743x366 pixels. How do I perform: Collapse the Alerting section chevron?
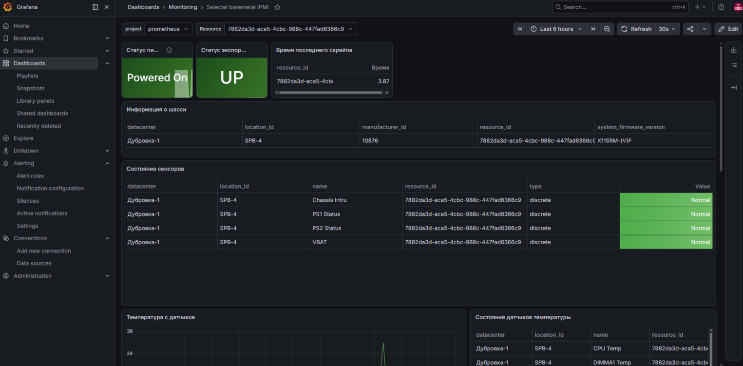click(x=107, y=163)
